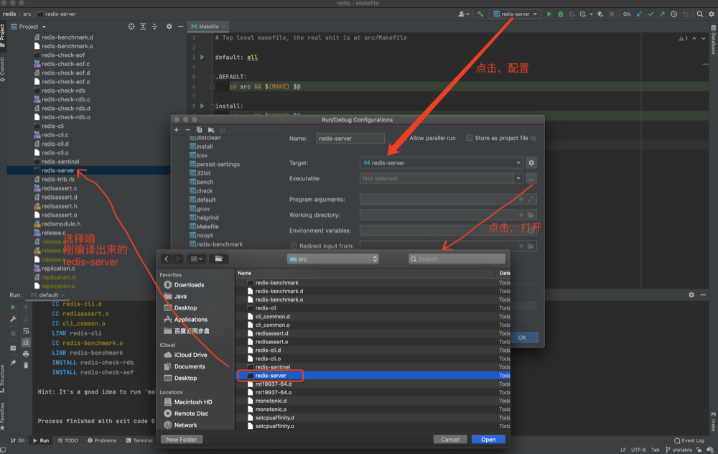Click the browse ellipsis button for Executable

(531, 179)
